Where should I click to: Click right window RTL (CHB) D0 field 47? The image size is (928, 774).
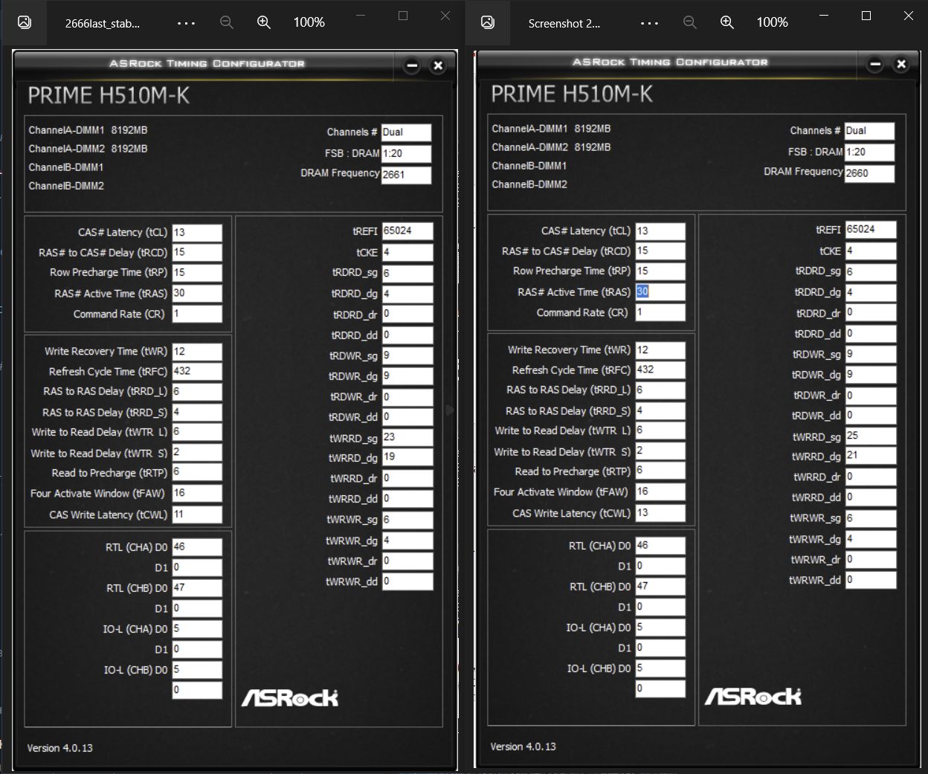(660, 587)
